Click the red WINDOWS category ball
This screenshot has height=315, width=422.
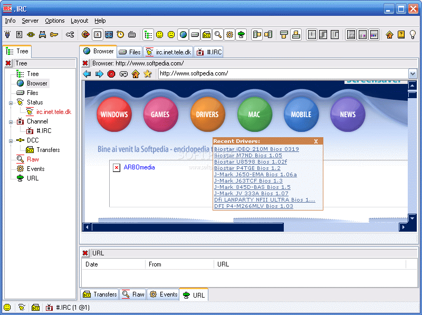(114, 114)
